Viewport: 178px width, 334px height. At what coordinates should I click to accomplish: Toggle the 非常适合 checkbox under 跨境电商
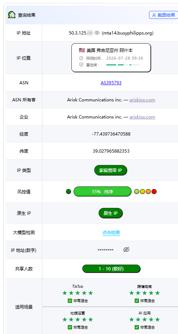[x=137, y=301]
